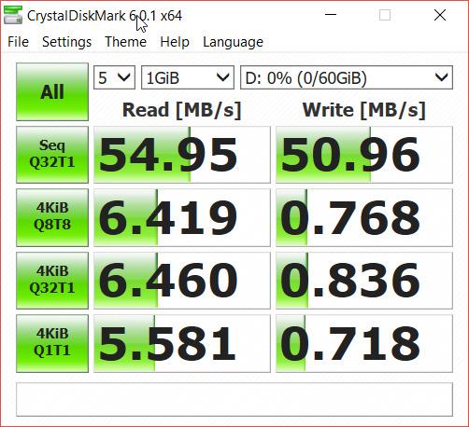Open the test count dropdown showing 5

[114, 77]
